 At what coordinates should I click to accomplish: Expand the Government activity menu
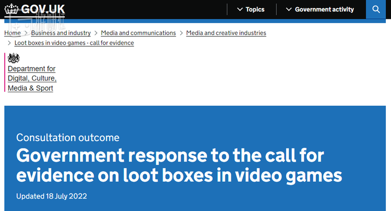[320, 9]
